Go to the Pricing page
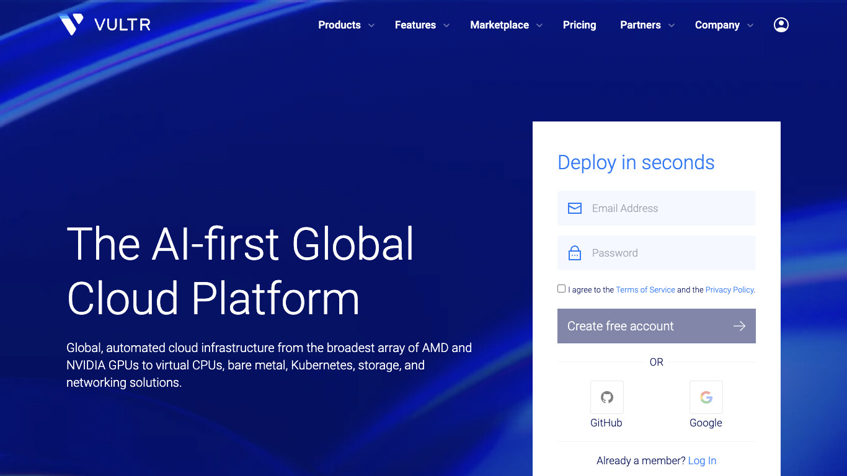 tap(580, 25)
